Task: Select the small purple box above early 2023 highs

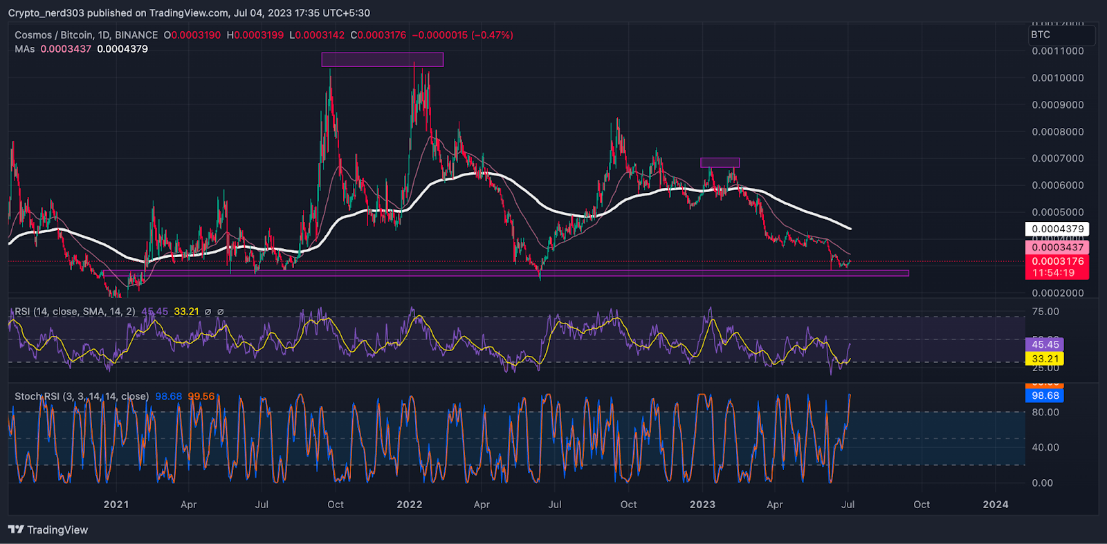Action: [720, 162]
